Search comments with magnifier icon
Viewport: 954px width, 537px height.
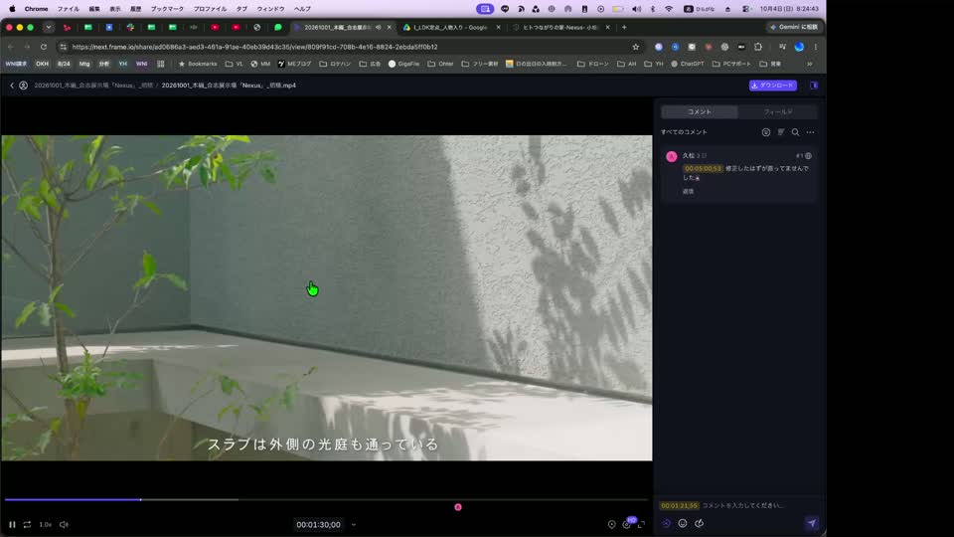795,132
